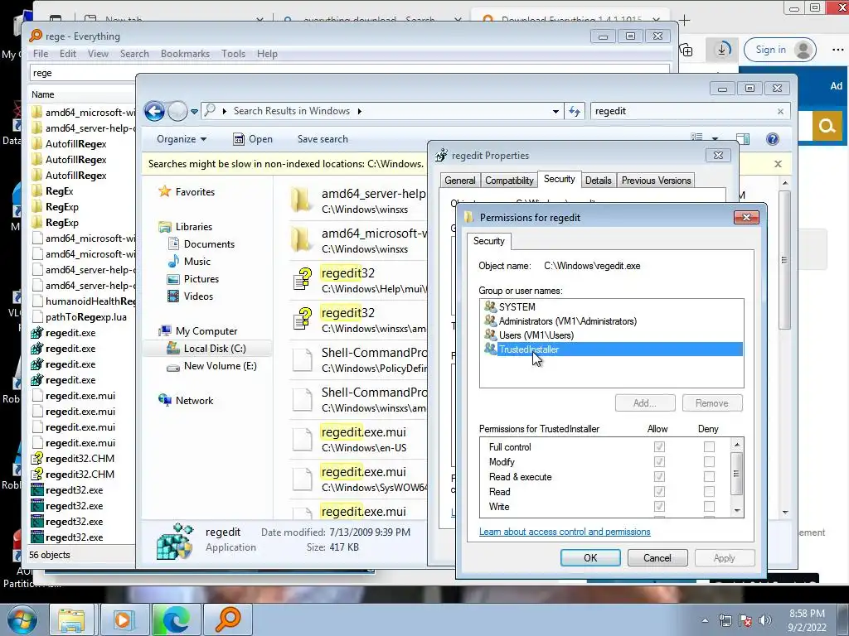Check Deny for Modify permission
The image size is (849, 636).
tap(709, 462)
